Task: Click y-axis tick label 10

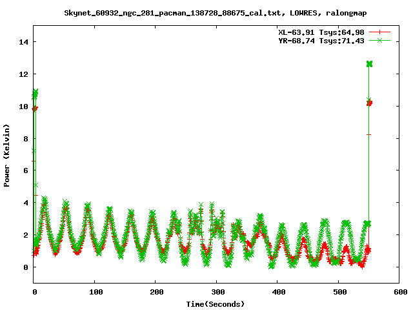Action: pyautogui.click(x=23, y=107)
